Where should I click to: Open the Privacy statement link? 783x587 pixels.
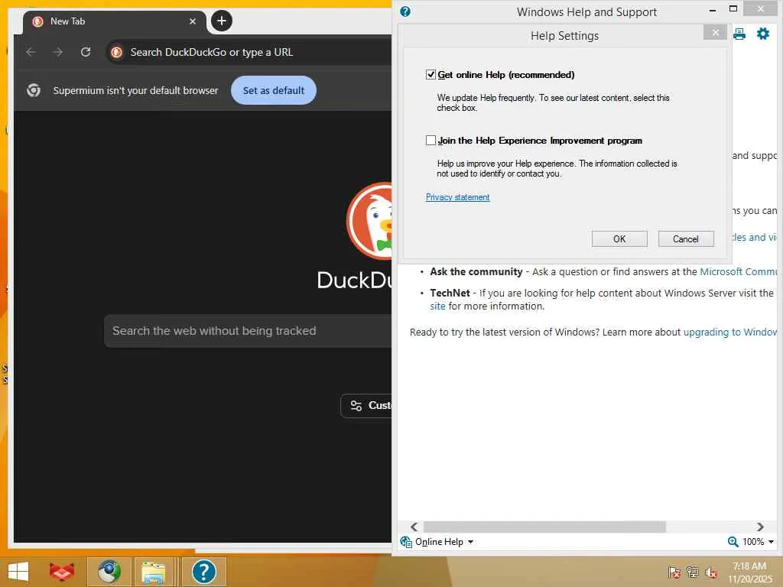tap(457, 197)
